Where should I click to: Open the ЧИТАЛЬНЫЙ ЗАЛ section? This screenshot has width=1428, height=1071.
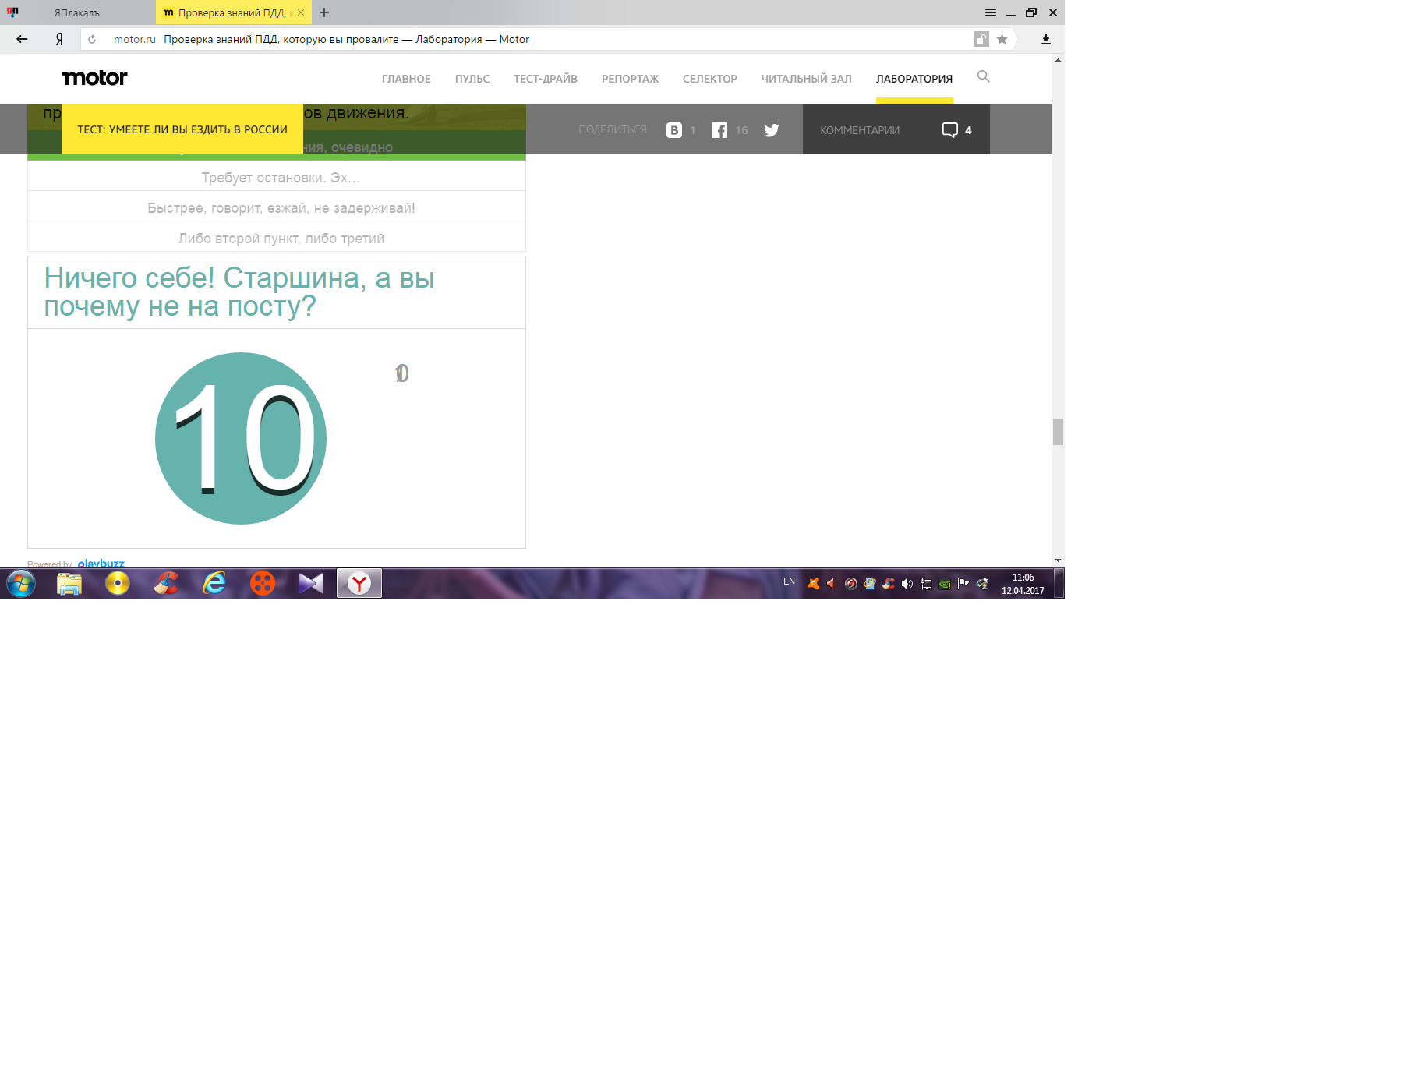[807, 79]
